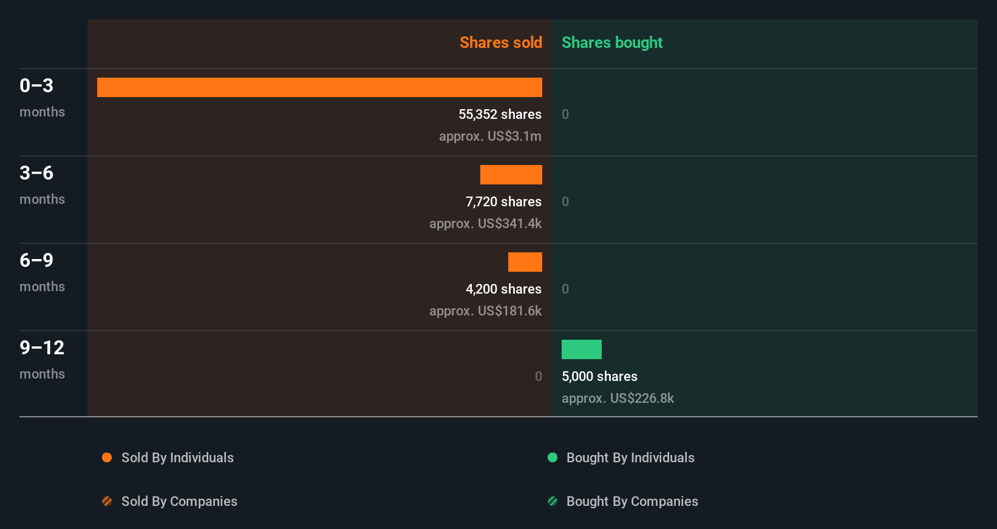Click the 0 bought value in 3–6 months row

click(565, 201)
